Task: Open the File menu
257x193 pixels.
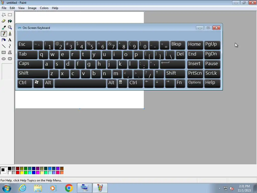Action: click(x=4, y=8)
